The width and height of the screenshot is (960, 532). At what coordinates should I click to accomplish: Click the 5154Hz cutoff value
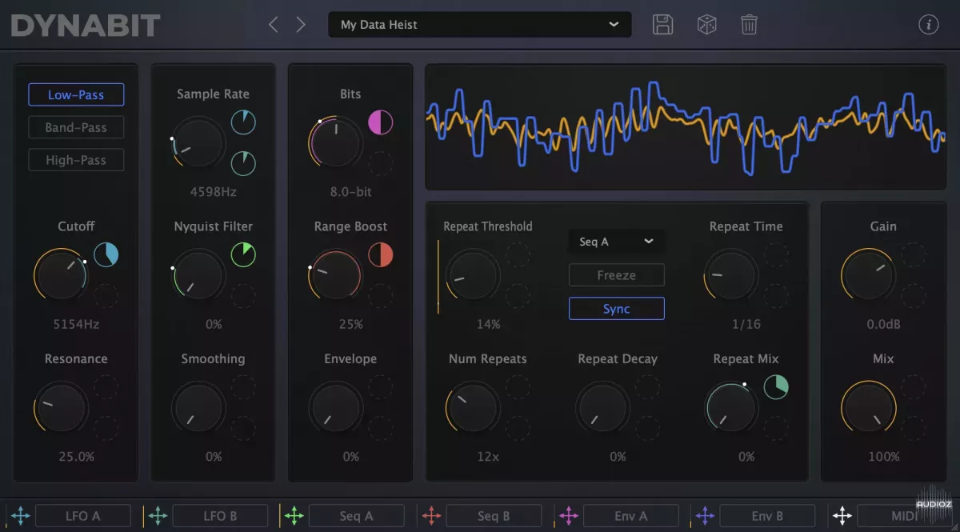point(76,324)
